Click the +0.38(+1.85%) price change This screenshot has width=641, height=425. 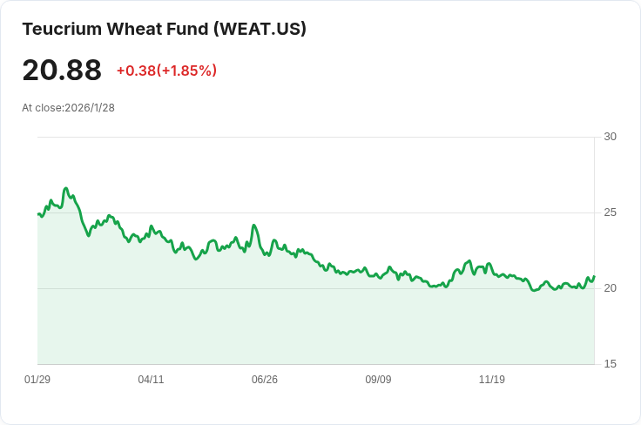tap(166, 71)
